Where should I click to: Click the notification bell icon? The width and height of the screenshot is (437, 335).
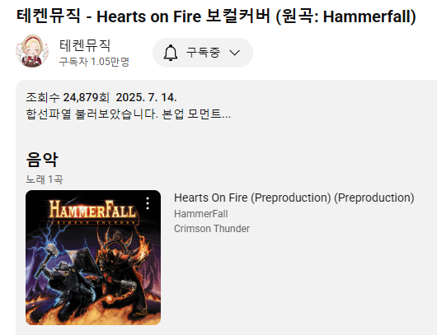point(171,53)
